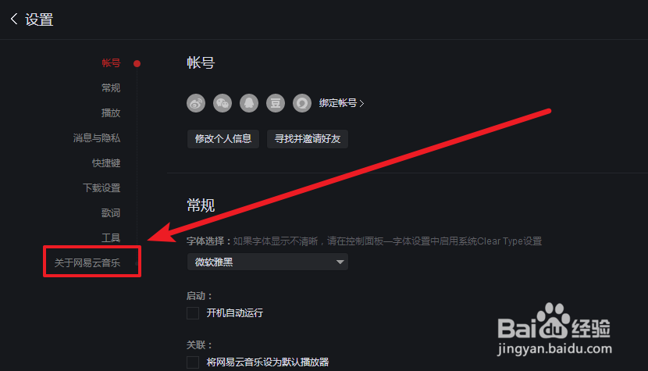This screenshot has height=371, width=648.
Task: Click the WeChat account binding icon
Action: coord(223,103)
